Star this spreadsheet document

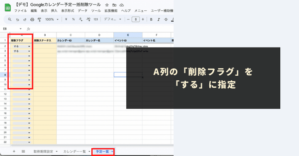click(x=107, y=5)
